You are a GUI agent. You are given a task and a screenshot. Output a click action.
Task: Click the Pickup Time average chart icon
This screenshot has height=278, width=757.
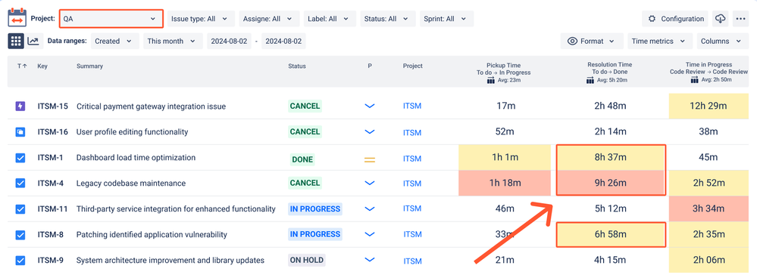pyautogui.click(x=491, y=80)
